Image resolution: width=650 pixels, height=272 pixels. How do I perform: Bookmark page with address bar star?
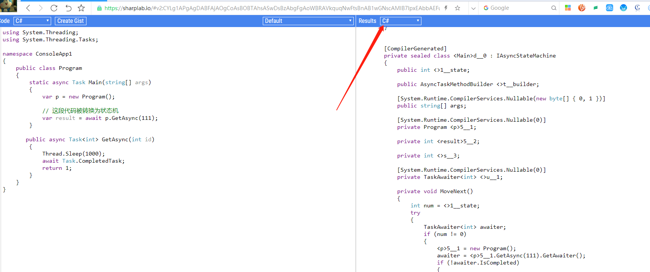(458, 8)
